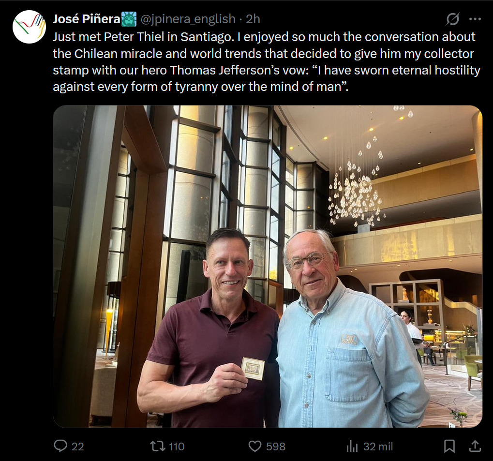493x461 pixels.
Task: Click the Statue of Liberty emoji badge
Action: click(129, 19)
